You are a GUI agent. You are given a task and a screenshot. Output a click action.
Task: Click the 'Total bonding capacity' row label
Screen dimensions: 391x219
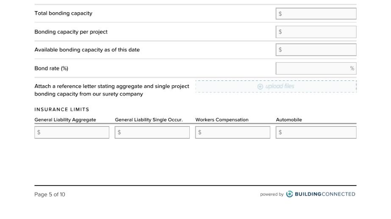pyautogui.click(x=64, y=13)
